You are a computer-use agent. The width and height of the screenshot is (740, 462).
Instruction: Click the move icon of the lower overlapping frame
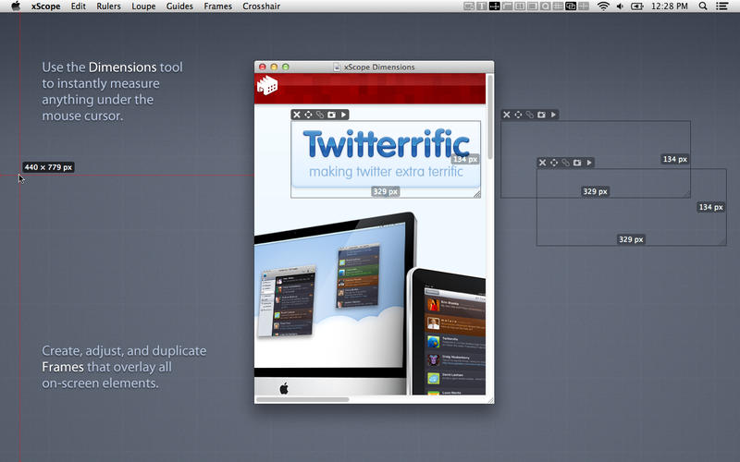click(x=554, y=163)
